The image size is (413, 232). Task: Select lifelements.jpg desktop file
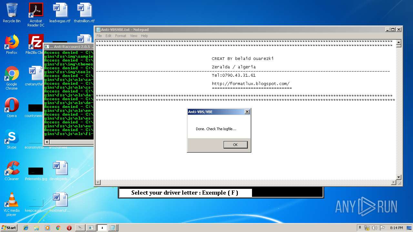tap(36, 173)
